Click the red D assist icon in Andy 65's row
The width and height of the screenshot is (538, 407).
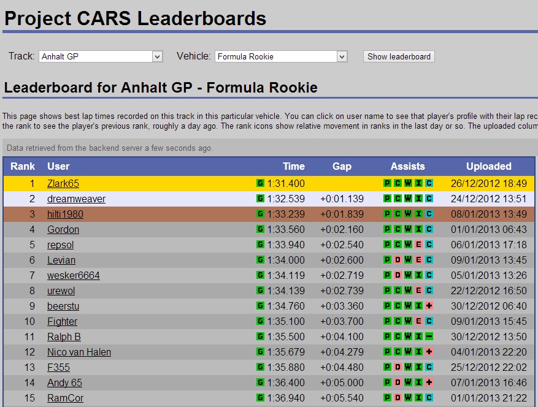(398, 382)
